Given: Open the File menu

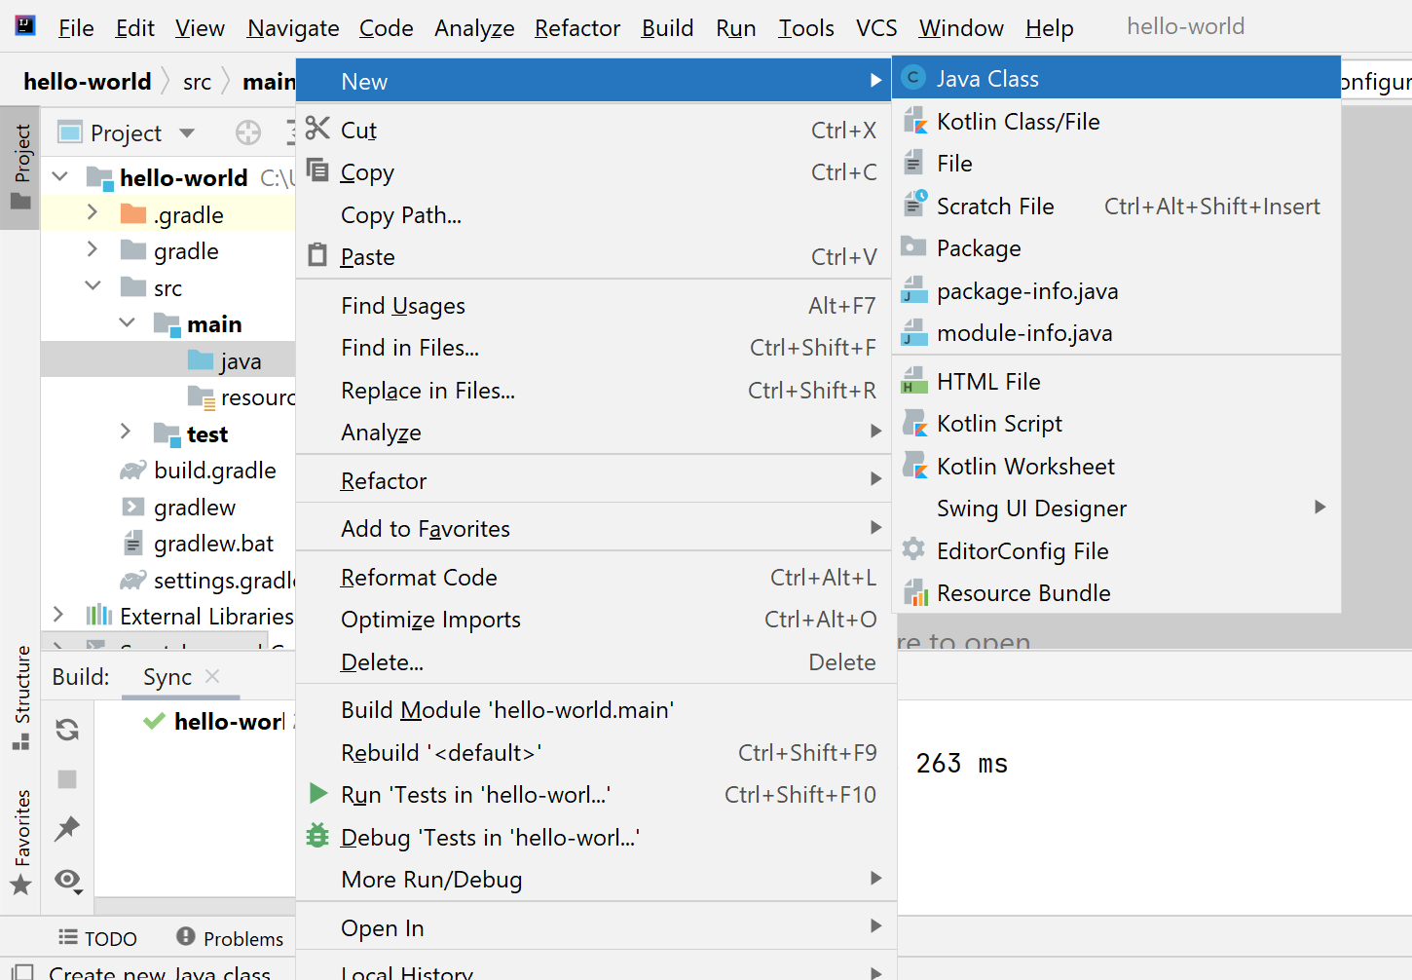Looking at the screenshot, I should pos(76,28).
